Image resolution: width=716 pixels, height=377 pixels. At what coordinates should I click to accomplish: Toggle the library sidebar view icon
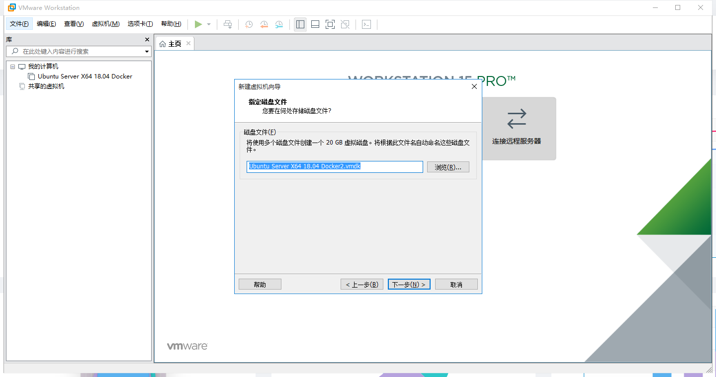[x=300, y=24]
